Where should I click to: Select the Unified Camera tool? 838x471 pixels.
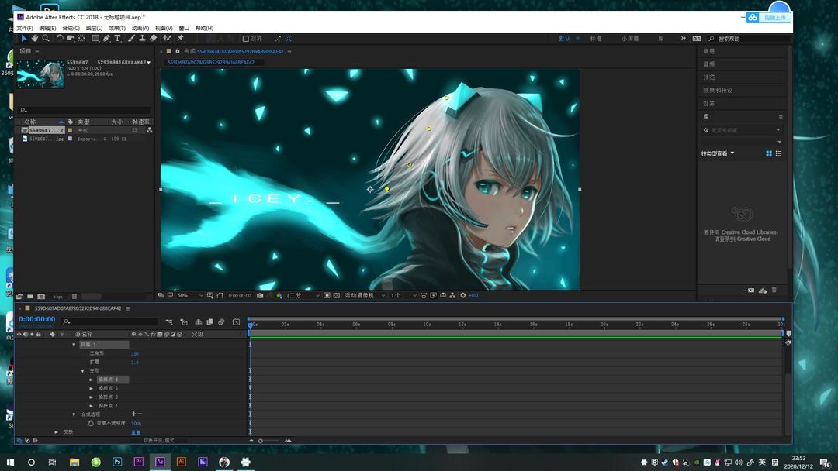(71, 39)
